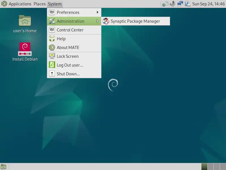Select the Administration menu entry
Image resolution: width=226 pixels, height=170 pixels.
74,21
